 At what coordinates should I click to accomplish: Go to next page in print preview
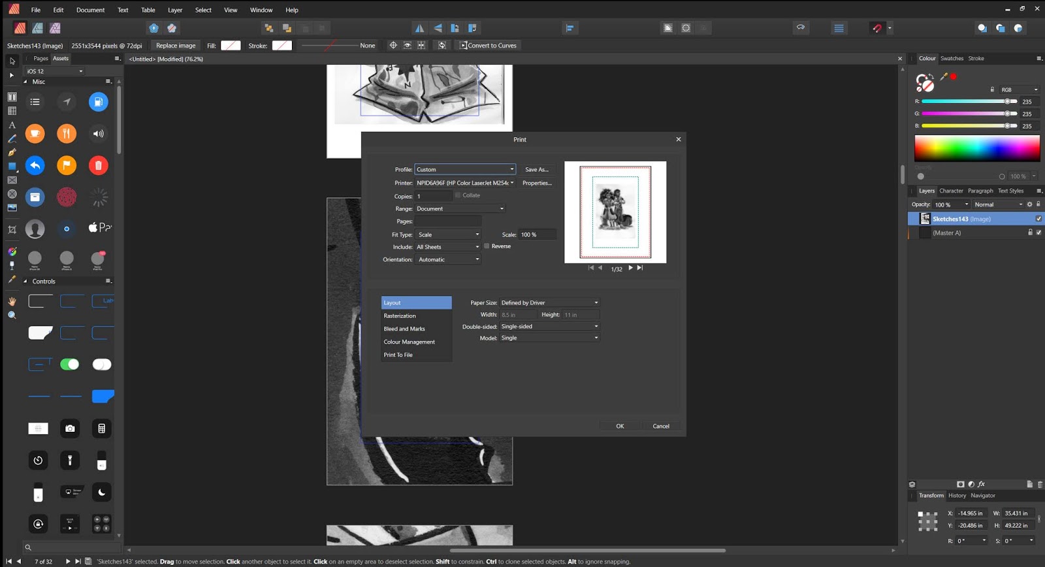[x=630, y=268]
